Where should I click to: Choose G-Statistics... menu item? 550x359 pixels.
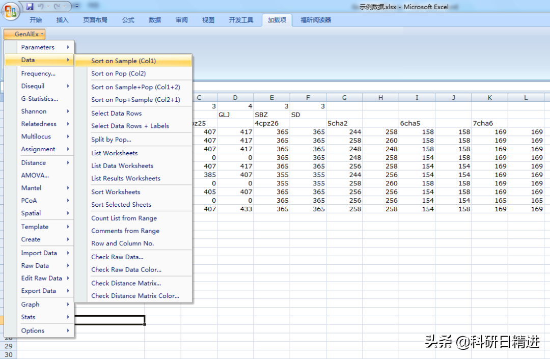coord(39,98)
